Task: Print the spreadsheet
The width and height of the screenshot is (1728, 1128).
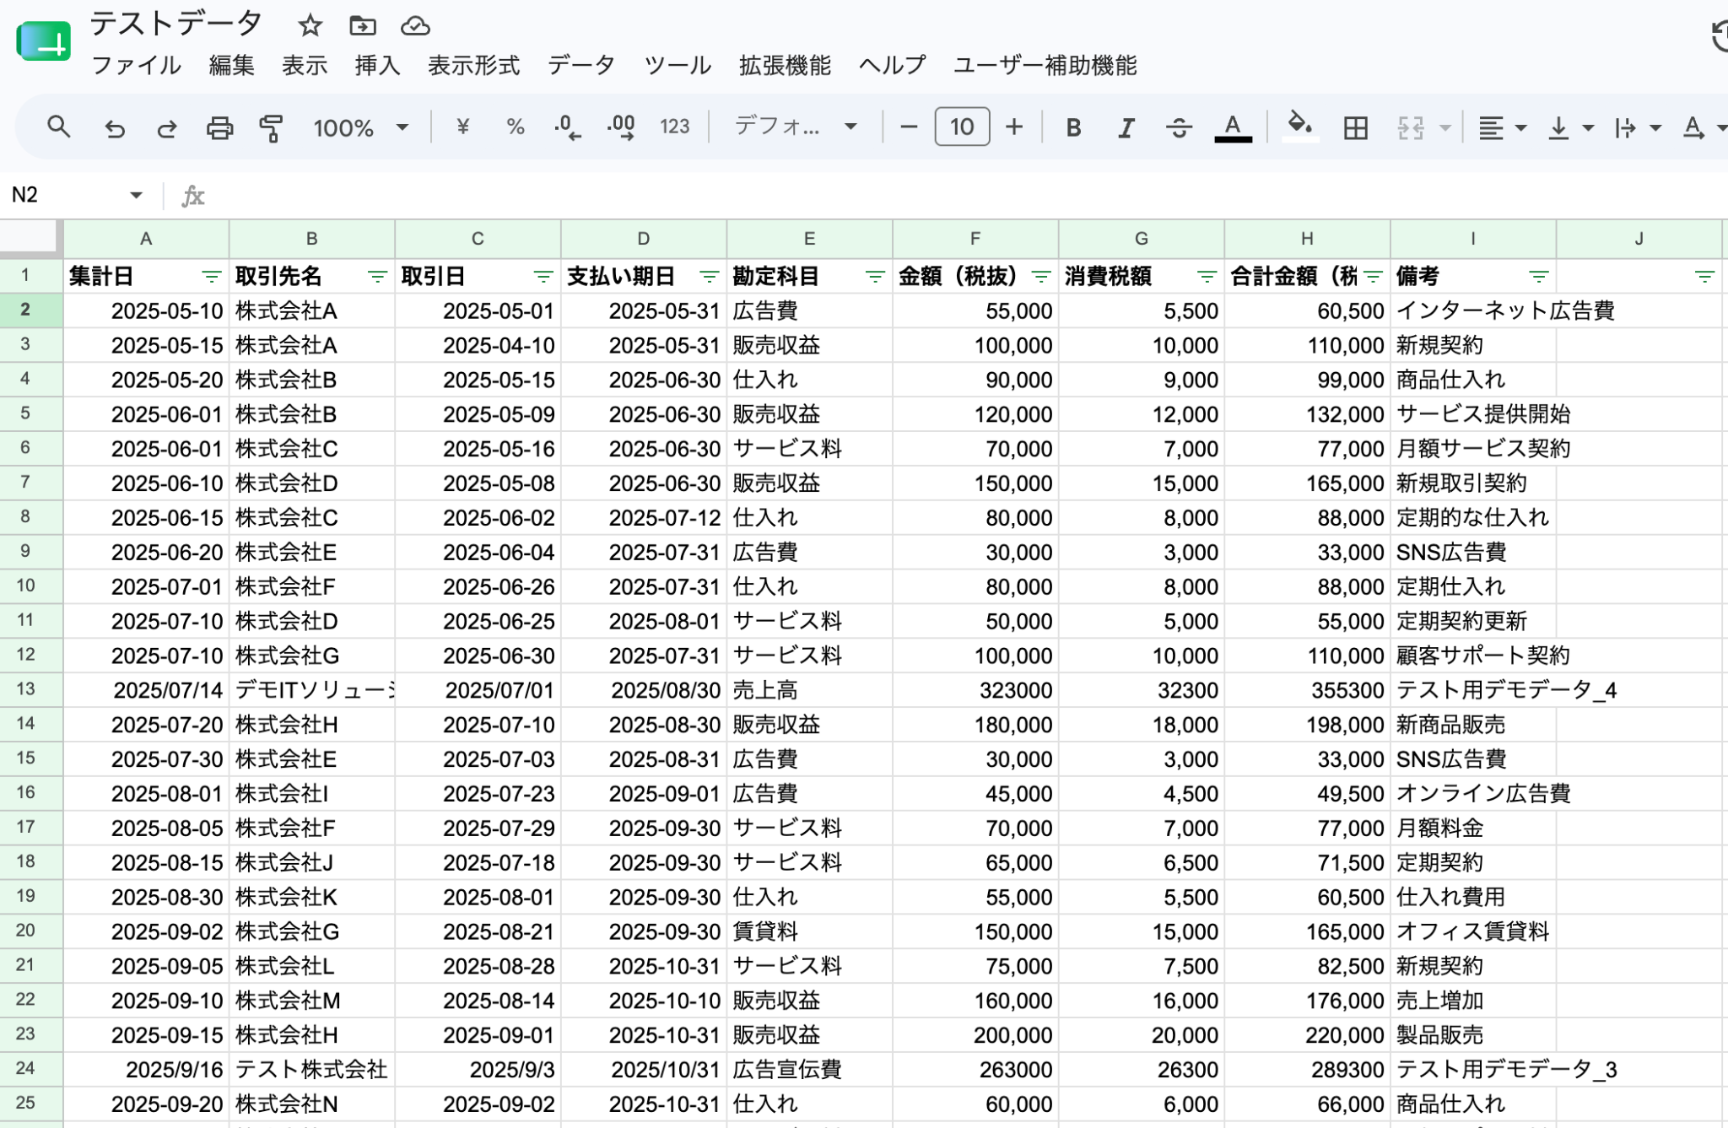Action: [x=219, y=127]
